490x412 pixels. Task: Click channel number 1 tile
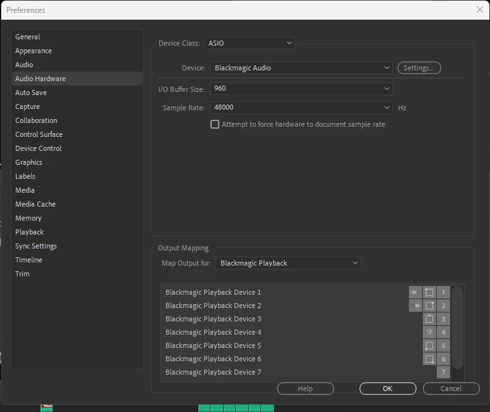pyautogui.click(x=443, y=292)
